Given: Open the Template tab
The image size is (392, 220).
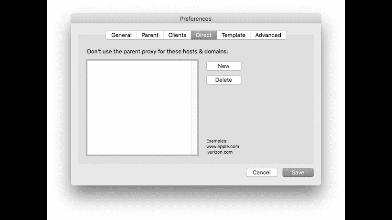Looking at the screenshot, I should pos(233,35).
